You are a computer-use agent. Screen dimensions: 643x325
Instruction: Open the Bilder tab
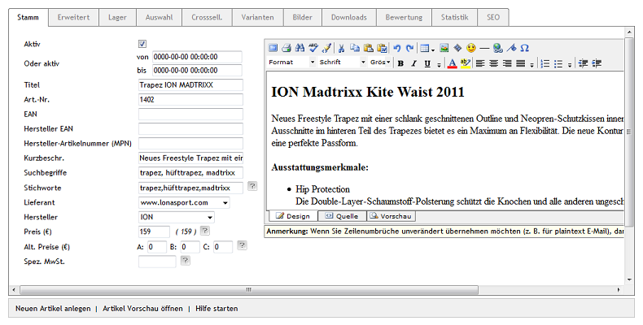(302, 17)
